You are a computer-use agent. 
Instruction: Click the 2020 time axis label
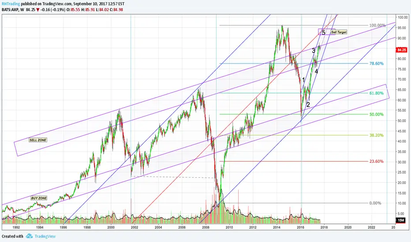point(348,227)
